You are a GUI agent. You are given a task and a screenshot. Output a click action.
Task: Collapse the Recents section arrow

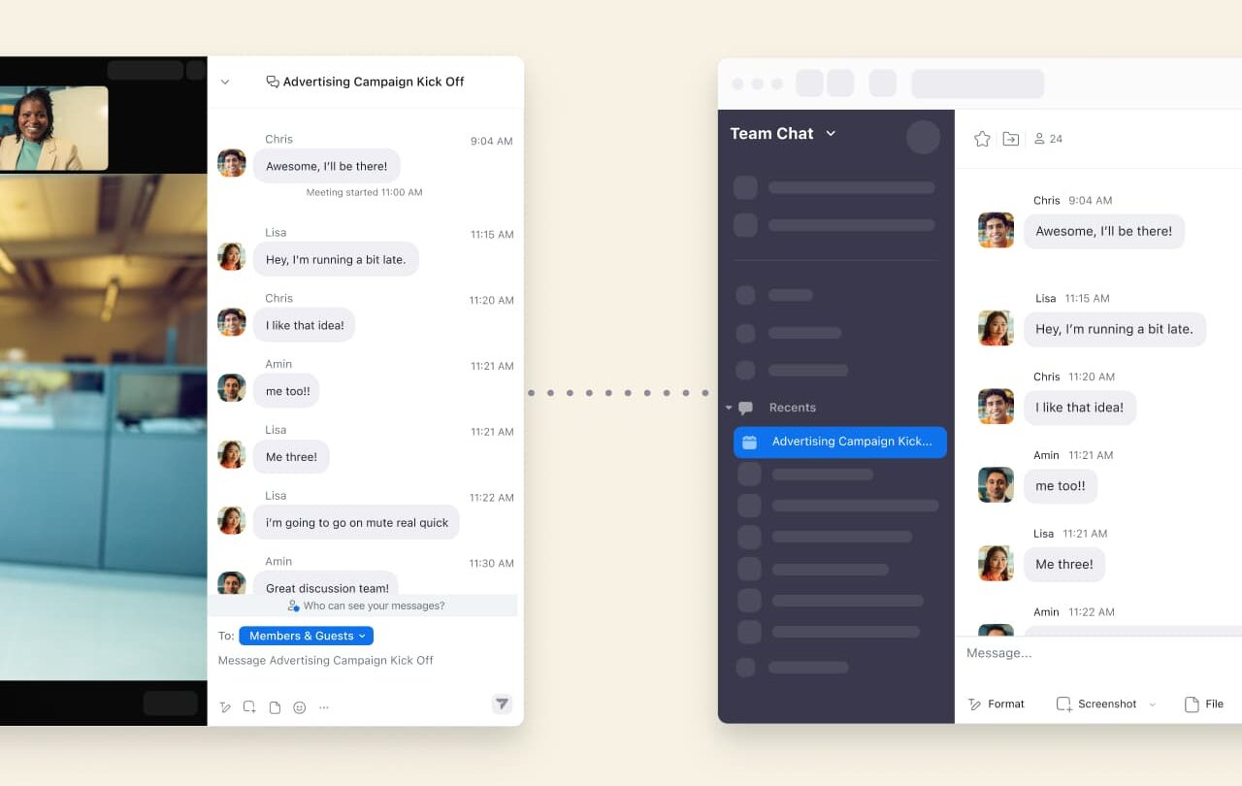click(729, 408)
